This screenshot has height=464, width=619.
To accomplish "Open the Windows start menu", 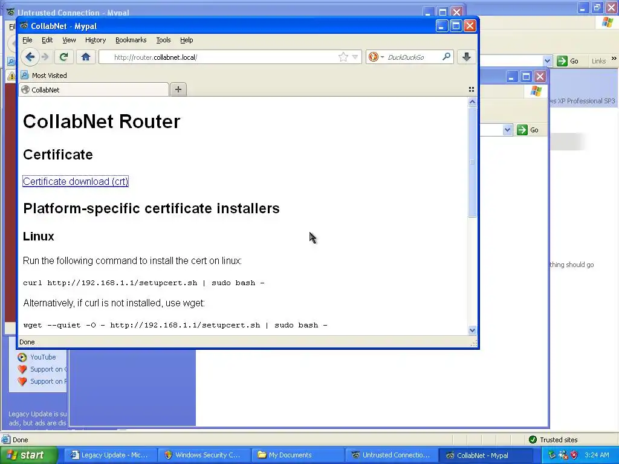I will click(x=28, y=456).
